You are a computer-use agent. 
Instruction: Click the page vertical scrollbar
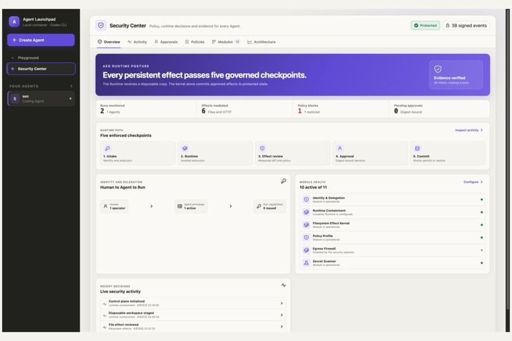pos(508,160)
